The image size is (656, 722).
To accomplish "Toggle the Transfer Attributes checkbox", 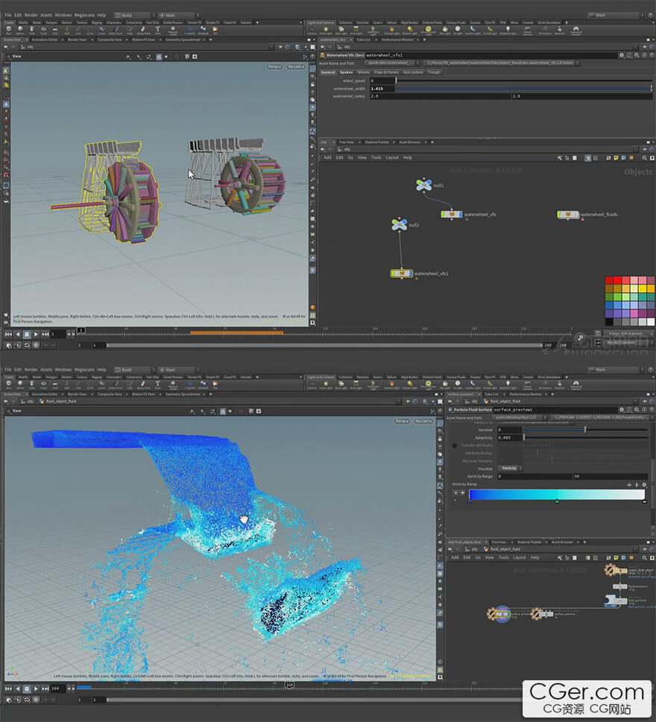I will click(x=455, y=446).
